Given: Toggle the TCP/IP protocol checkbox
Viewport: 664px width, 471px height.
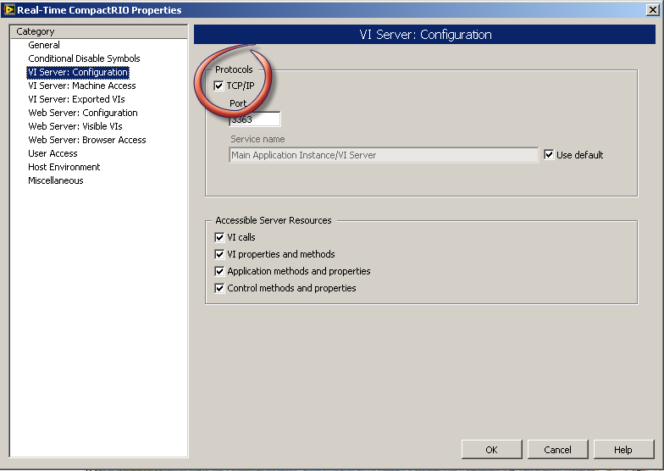Looking at the screenshot, I should click(219, 86).
